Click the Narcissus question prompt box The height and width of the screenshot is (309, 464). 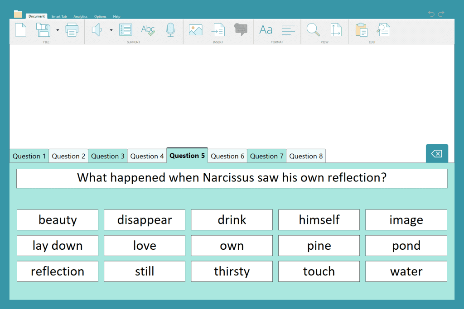point(232,178)
